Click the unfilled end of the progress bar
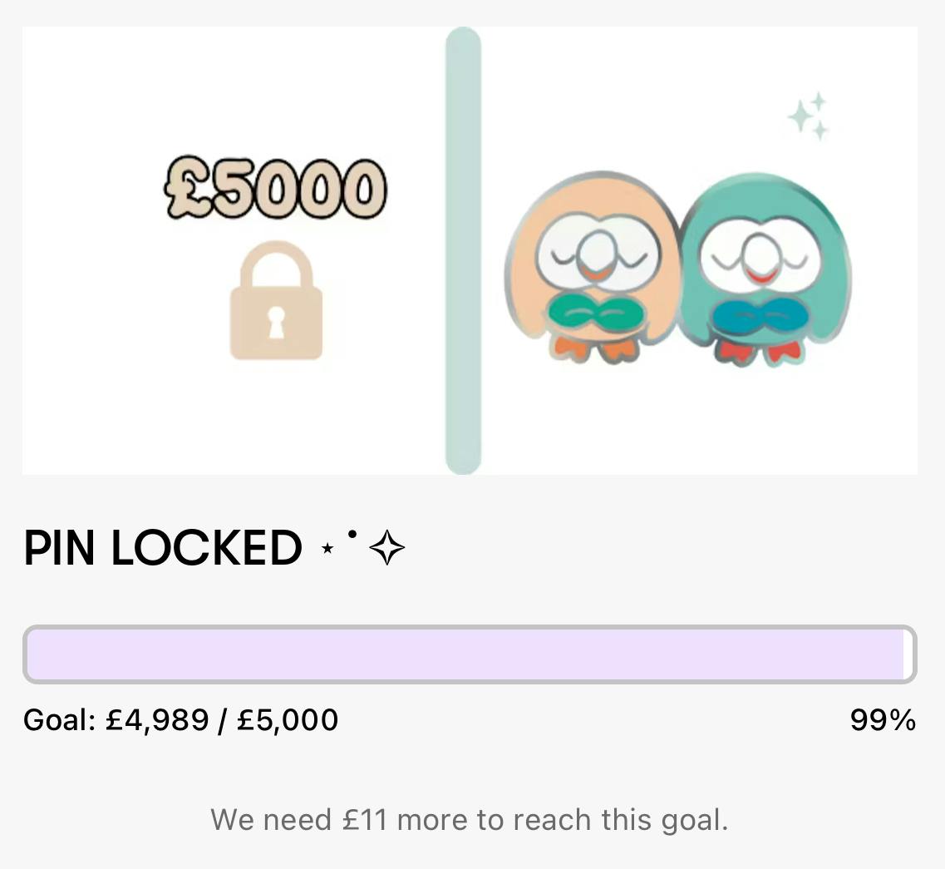The height and width of the screenshot is (869, 945). pyautogui.click(x=908, y=654)
